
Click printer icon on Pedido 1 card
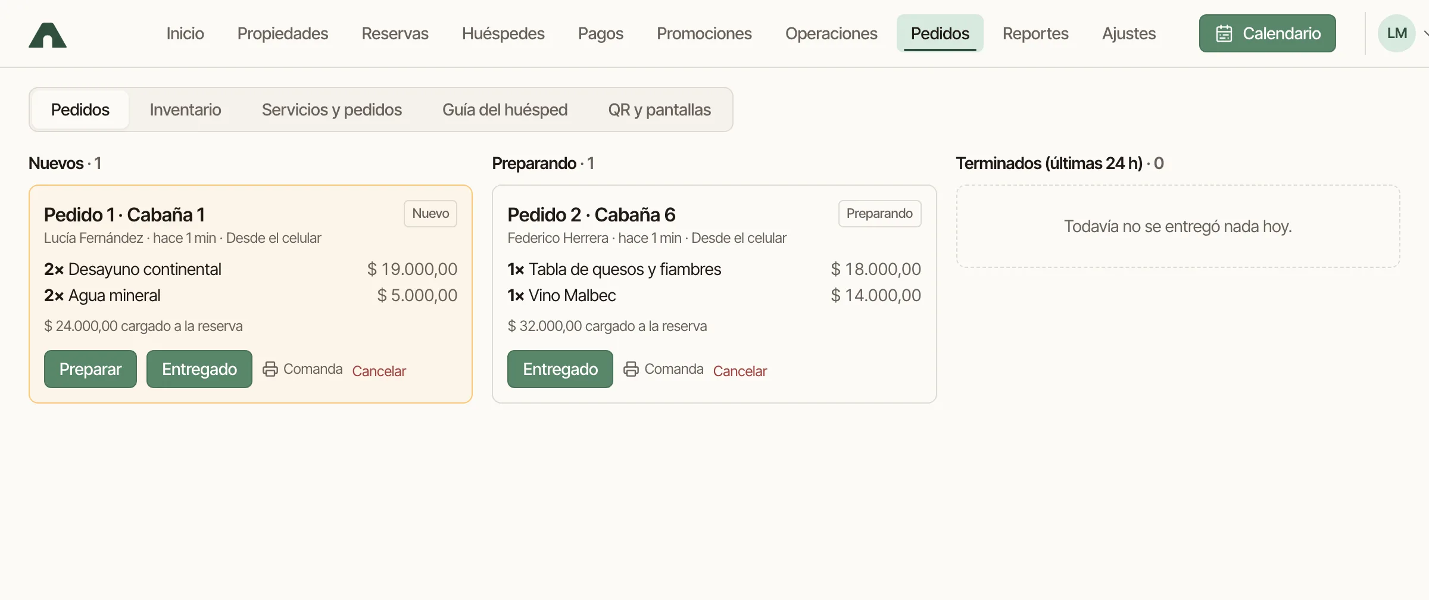tap(270, 369)
